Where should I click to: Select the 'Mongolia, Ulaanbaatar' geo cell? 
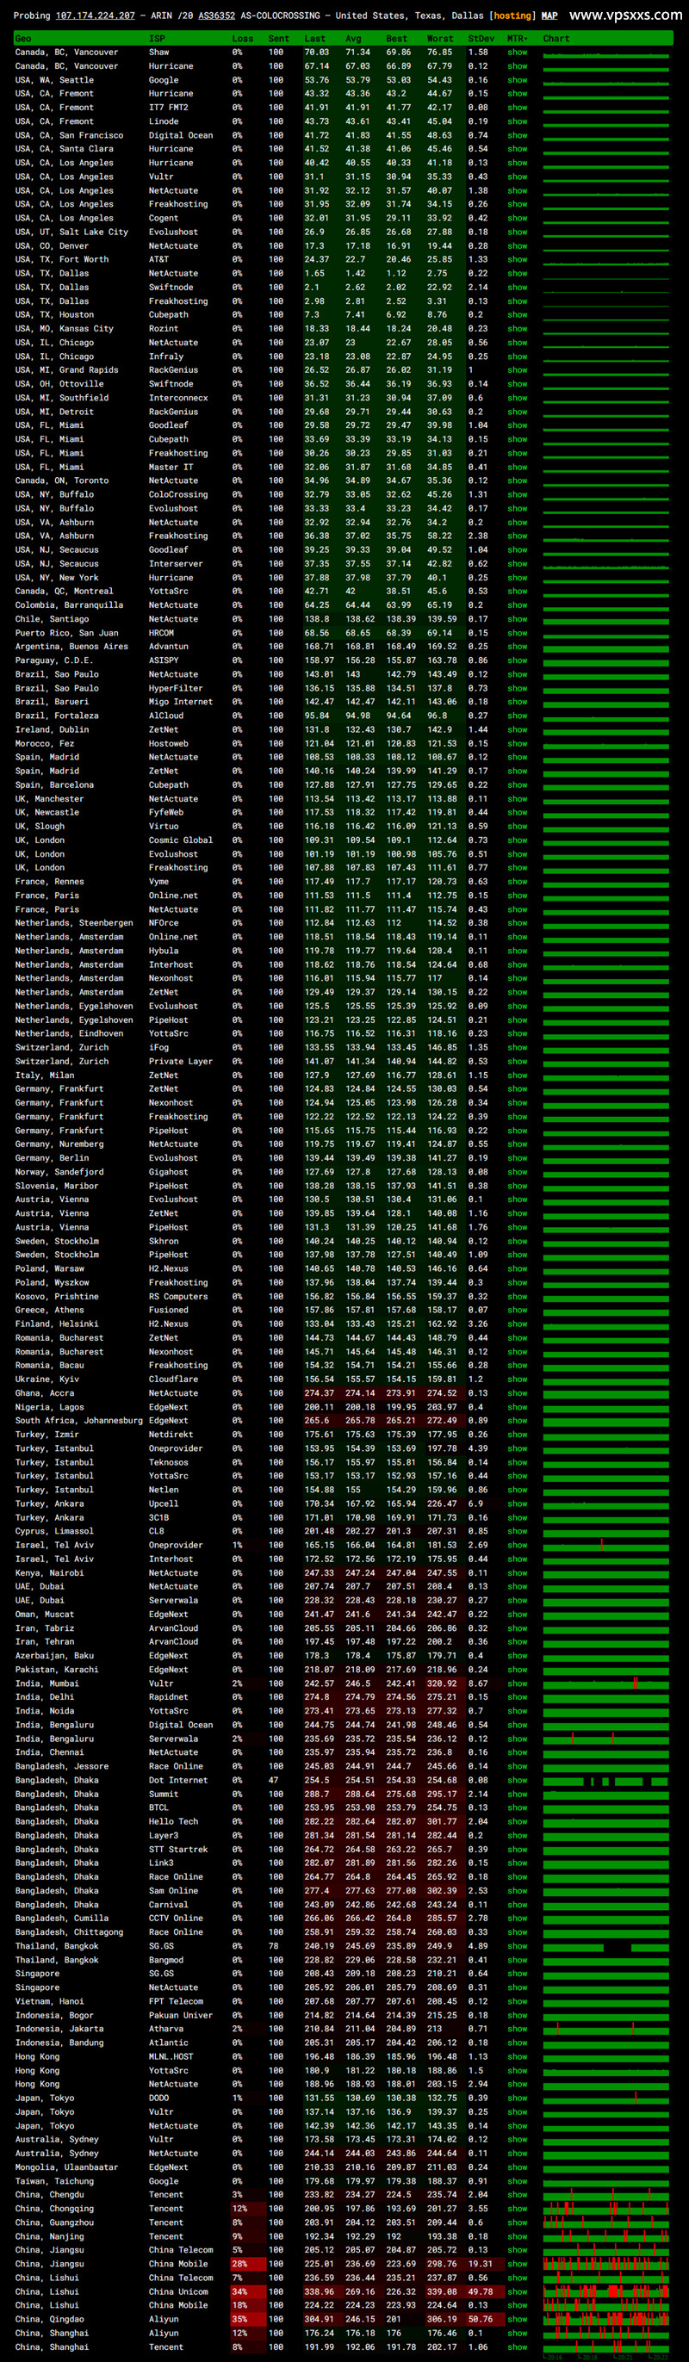click(66, 2167)
